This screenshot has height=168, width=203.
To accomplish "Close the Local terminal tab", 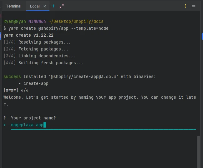I will (45, 6).
